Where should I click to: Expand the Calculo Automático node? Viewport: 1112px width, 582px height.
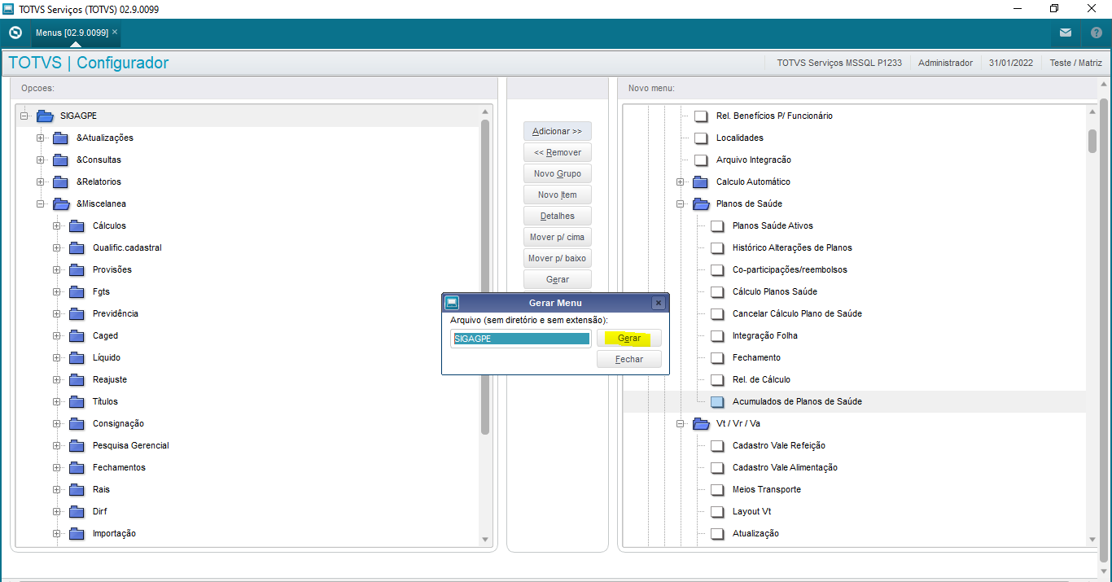[681, 182]
